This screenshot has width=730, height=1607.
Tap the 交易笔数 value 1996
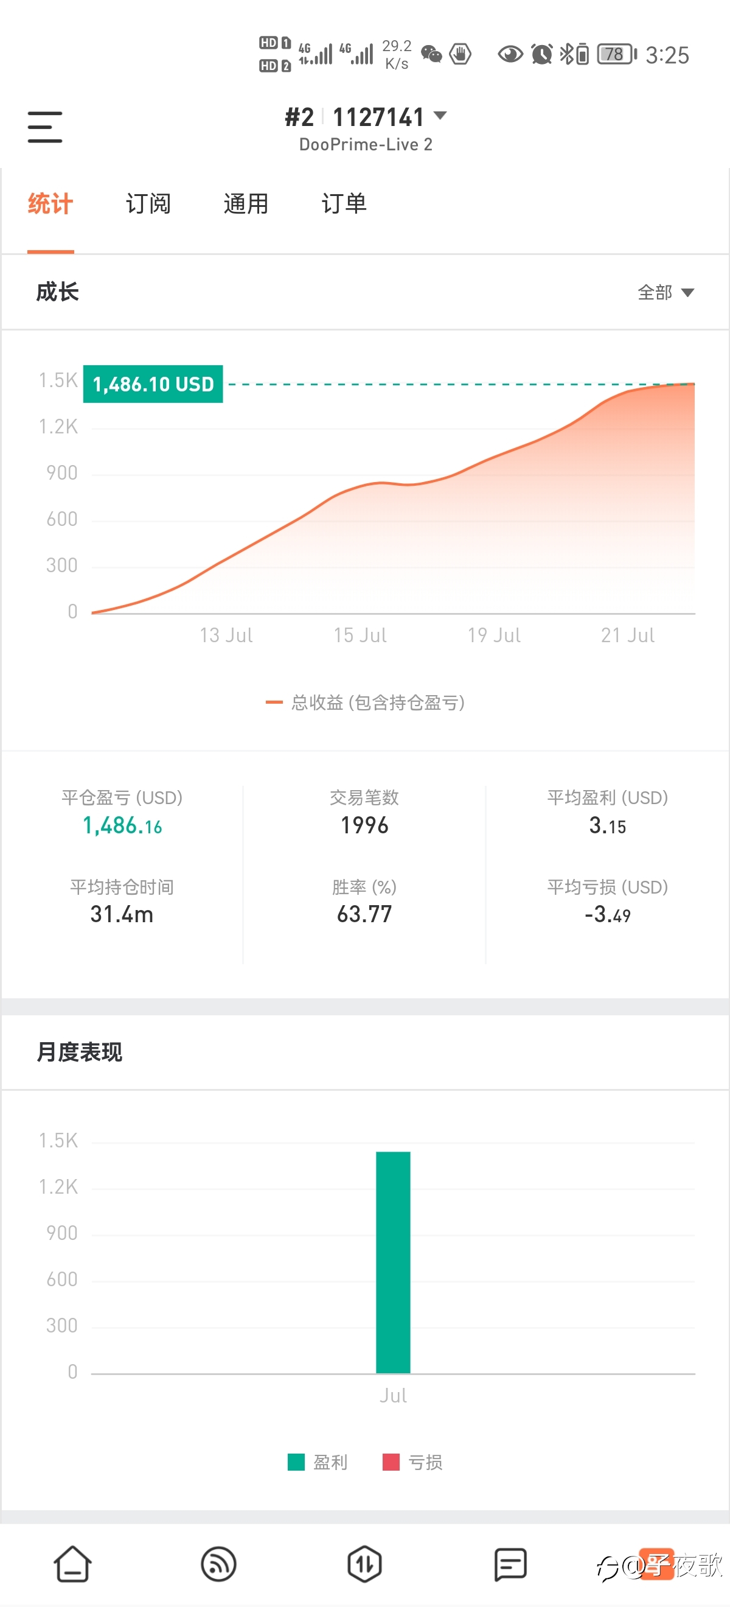(364, 825)
